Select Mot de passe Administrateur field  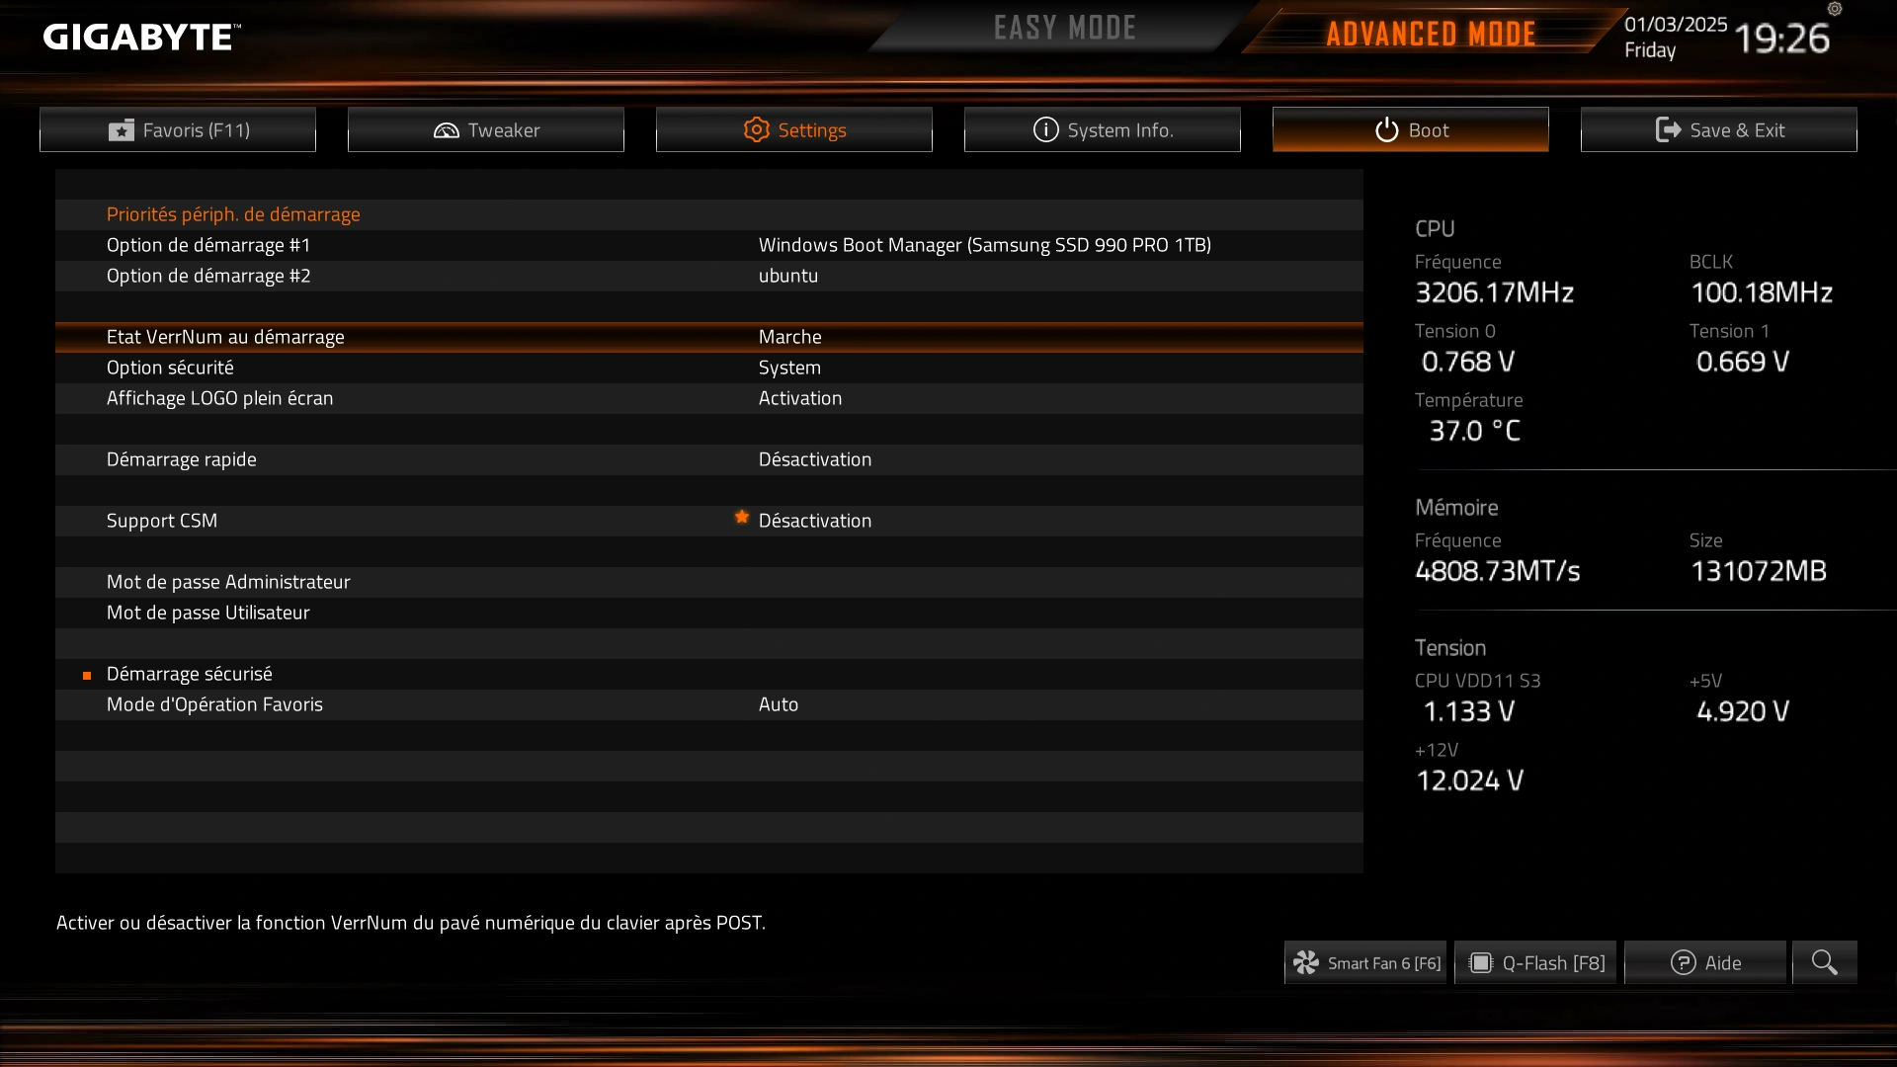tap(228, 581)
